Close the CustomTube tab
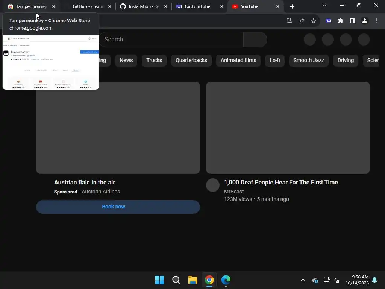This screenshot has height=289, width=385. point(222,6)
